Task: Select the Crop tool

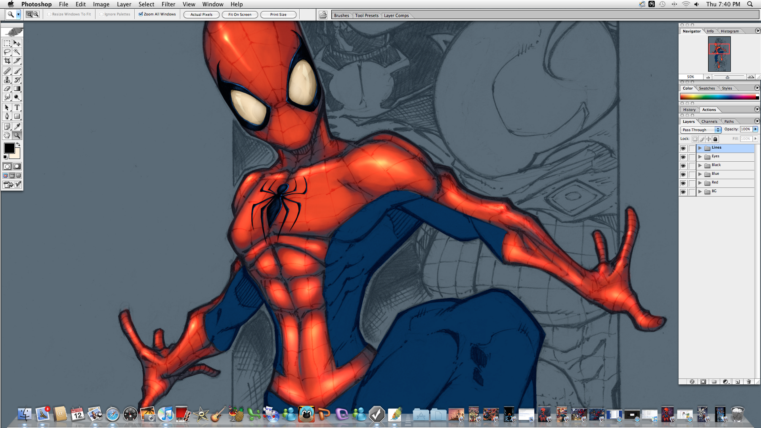Action: 7,61
